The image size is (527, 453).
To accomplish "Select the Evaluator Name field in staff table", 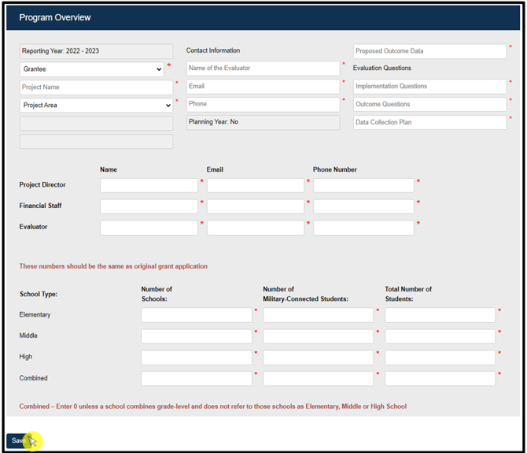I will (x=149, y=228).
